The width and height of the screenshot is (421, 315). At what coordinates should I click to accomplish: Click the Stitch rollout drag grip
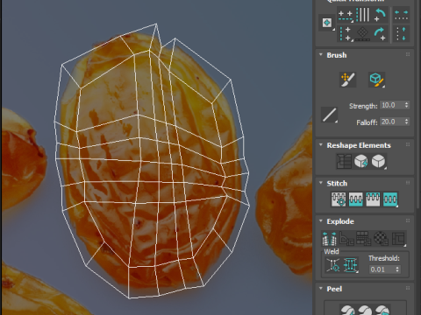(408, 183)
